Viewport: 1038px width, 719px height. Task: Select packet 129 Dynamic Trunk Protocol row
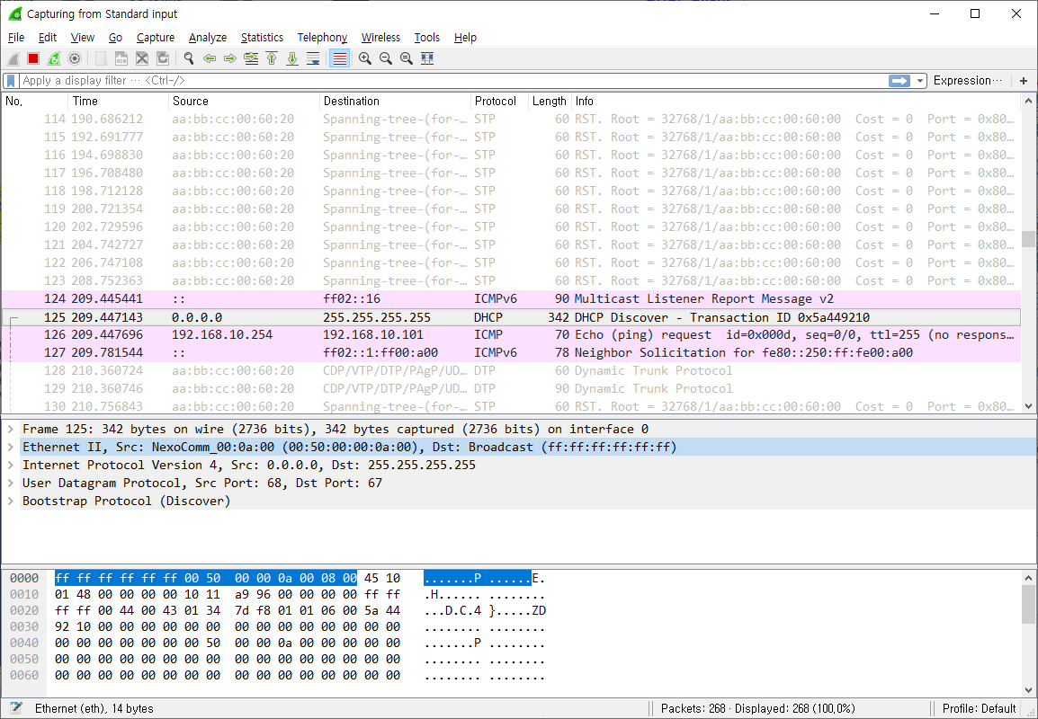tap(511, 388)
